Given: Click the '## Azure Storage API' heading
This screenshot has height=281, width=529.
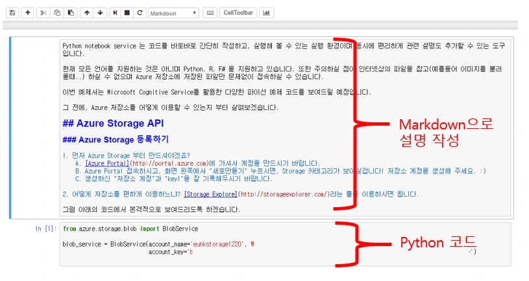Looking at the screenshot, I should pos(113,123).
